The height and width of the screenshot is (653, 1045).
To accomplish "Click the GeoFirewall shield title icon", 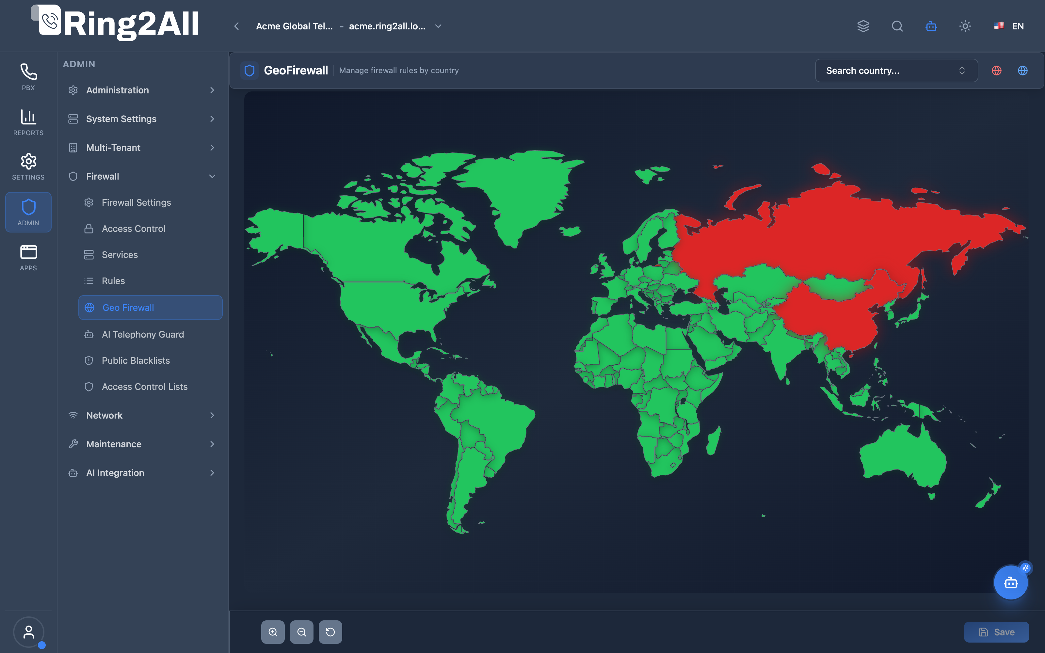I will click(x=249, y=71).
